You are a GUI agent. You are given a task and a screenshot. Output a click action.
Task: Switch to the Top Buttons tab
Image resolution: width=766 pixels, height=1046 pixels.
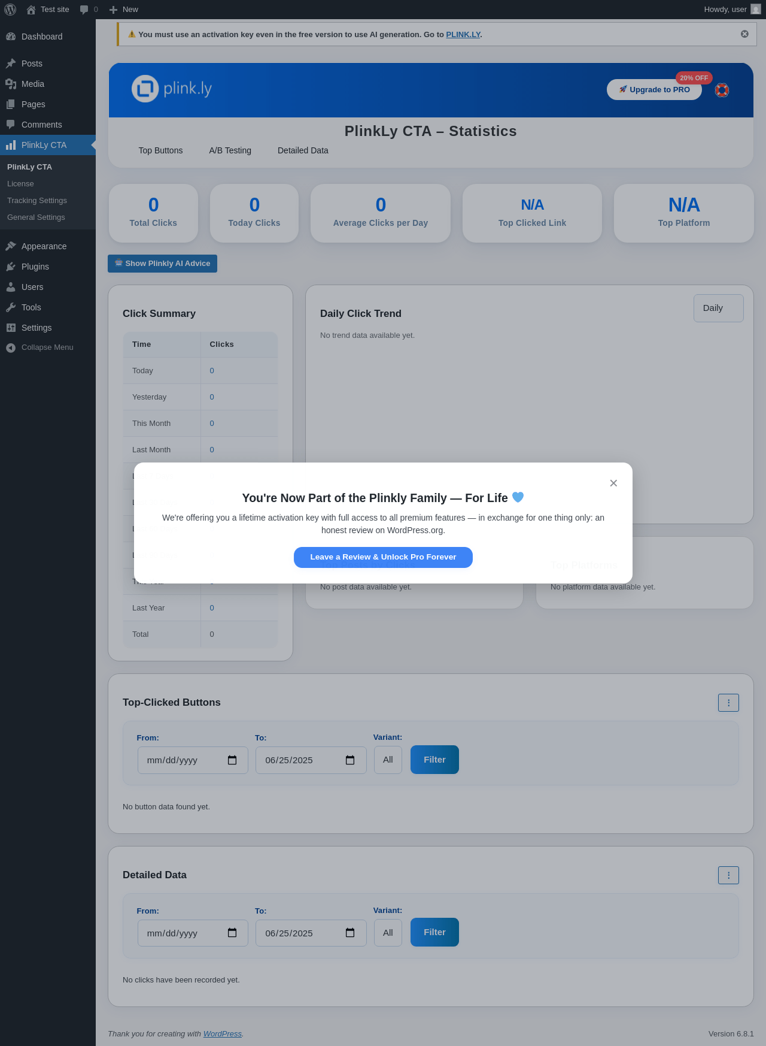point(160,151)
